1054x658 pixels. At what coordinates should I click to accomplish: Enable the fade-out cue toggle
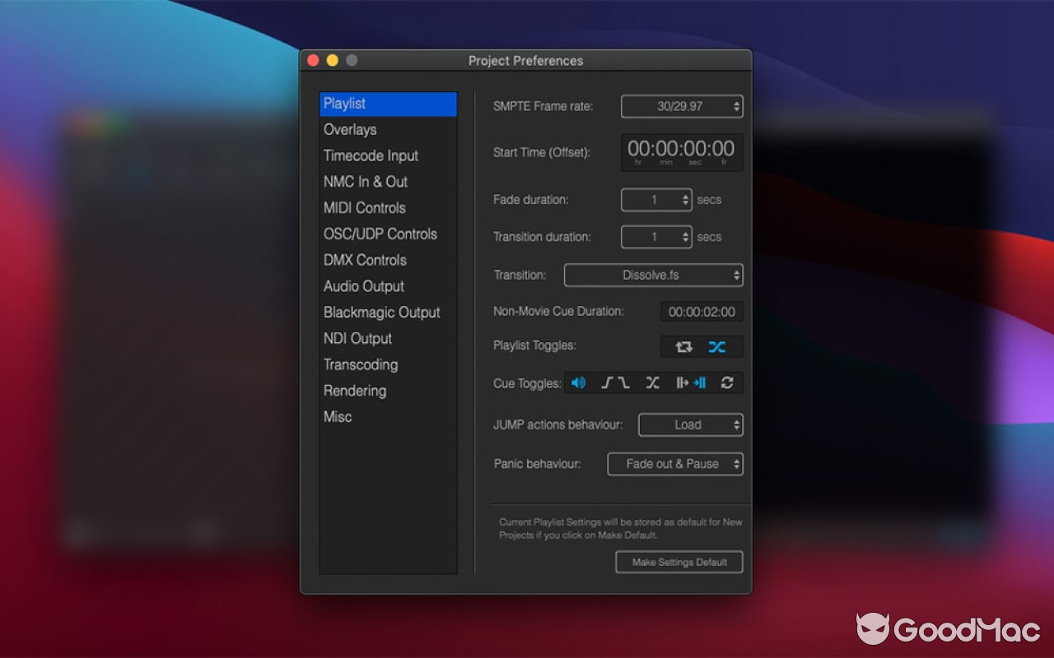pyautogui.click(x=624, y=382)
